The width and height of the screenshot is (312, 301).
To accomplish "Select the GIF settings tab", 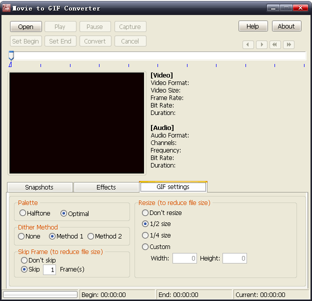I will pos(173,187).
